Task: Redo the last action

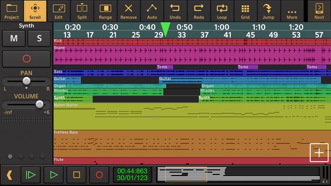Action: pyautogui.click(x=199, y=11)
